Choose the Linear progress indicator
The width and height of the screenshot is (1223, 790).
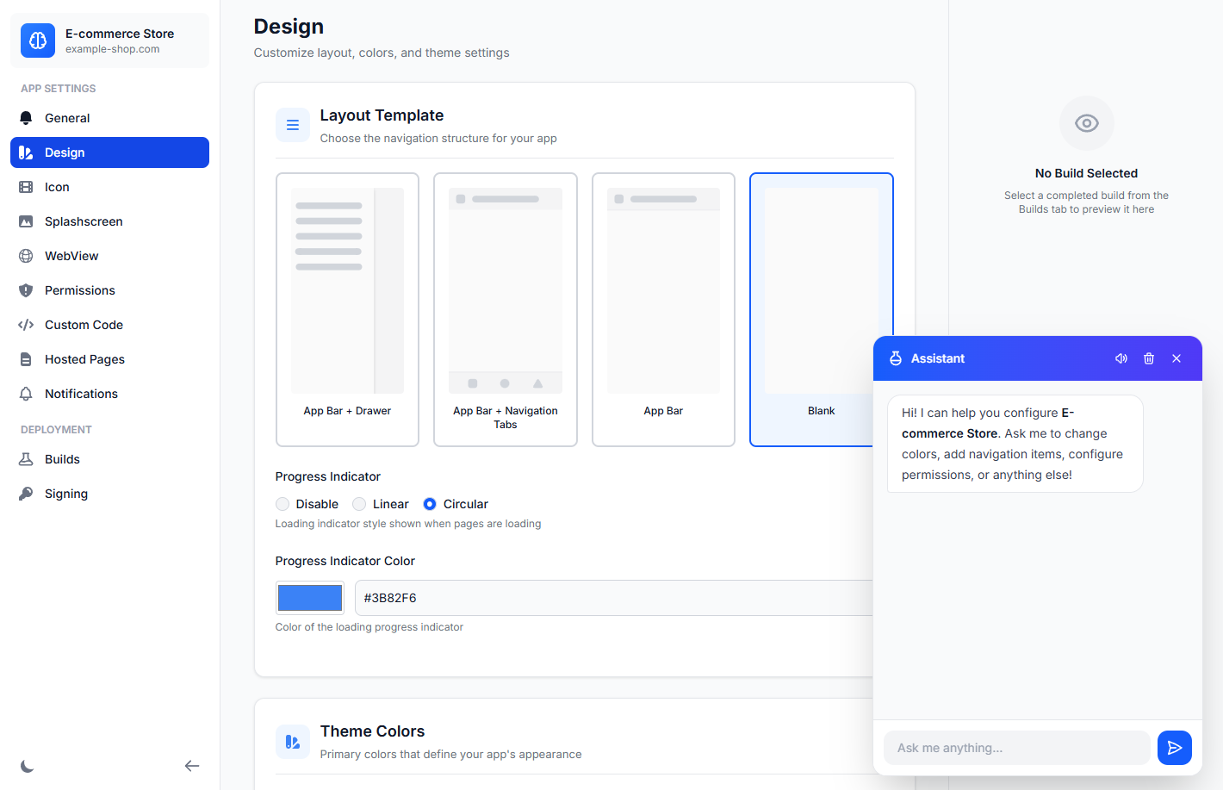pos(360,504)
